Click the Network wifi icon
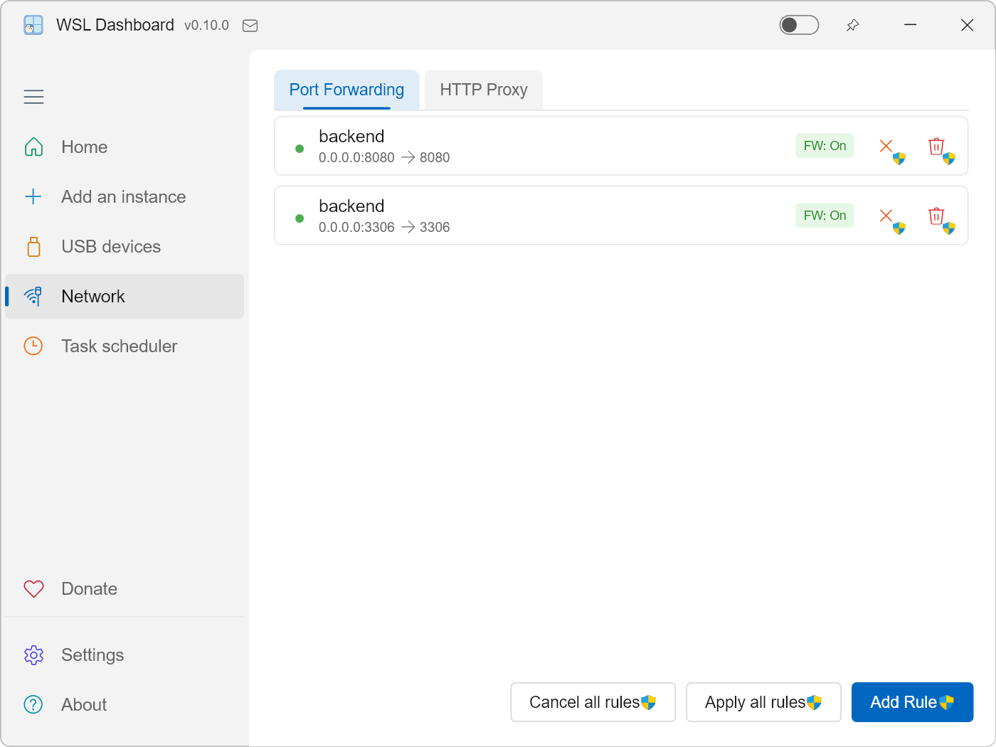Screen dimensions: 996x747 [x=33, y=297]
